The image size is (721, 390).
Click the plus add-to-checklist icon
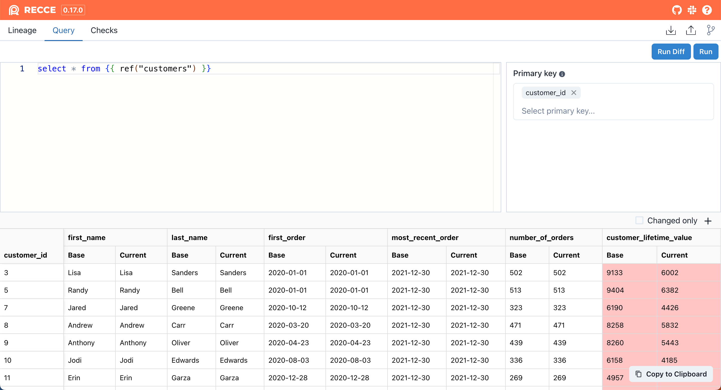(708, 221)
